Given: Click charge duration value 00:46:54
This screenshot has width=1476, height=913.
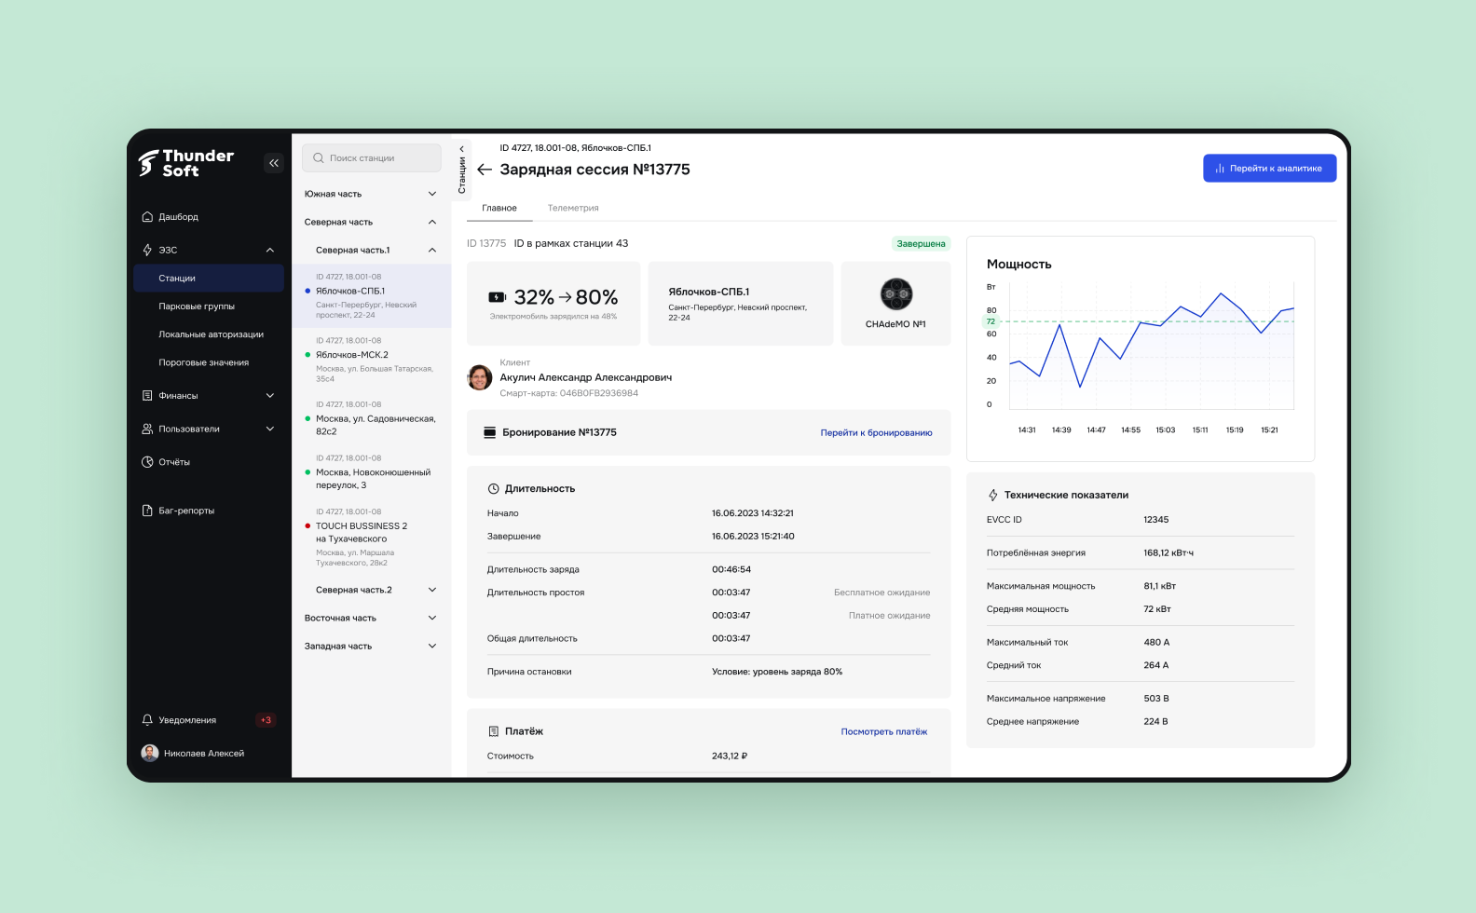Looking at the screenshot, I should 731,569.
